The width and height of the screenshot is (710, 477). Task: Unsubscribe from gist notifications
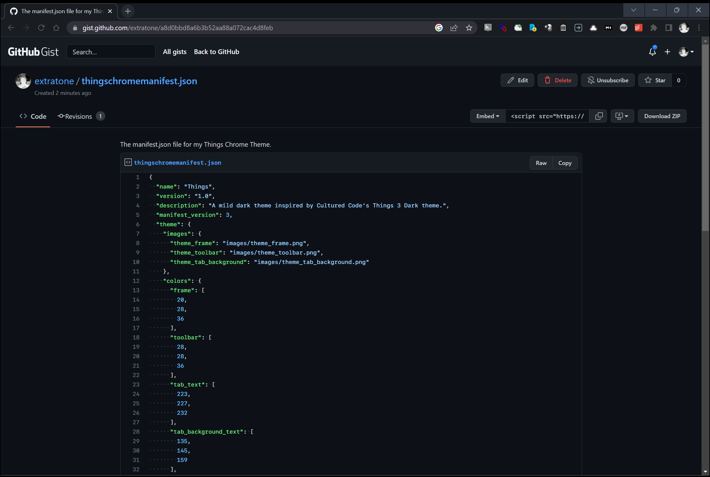point(608,80)
